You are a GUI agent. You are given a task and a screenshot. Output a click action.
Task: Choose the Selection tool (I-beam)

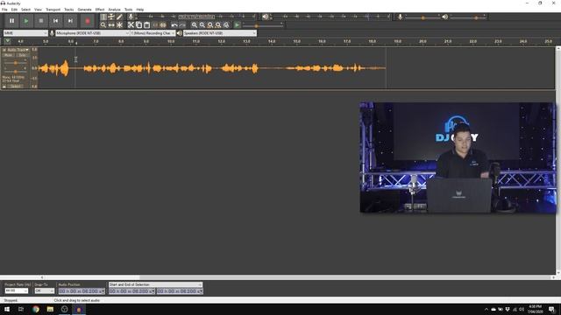pyautogui.click(x=103, y=17)
